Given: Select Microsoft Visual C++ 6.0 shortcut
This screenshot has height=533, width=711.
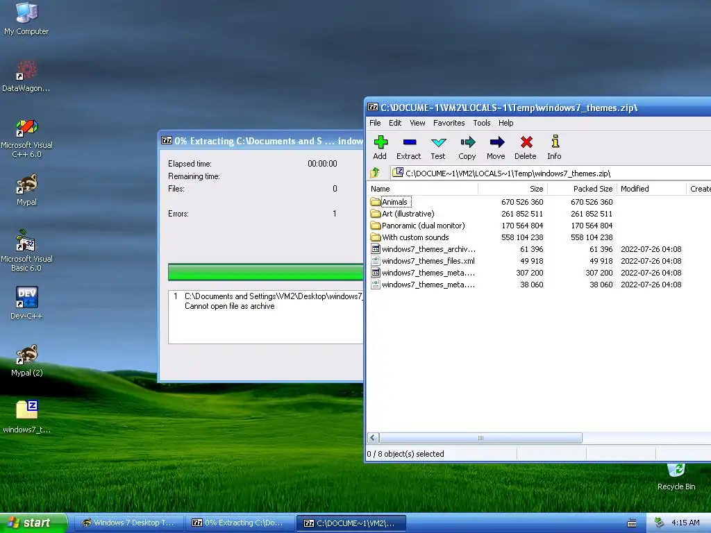Looking at the screenshot, I should point(26,138).
